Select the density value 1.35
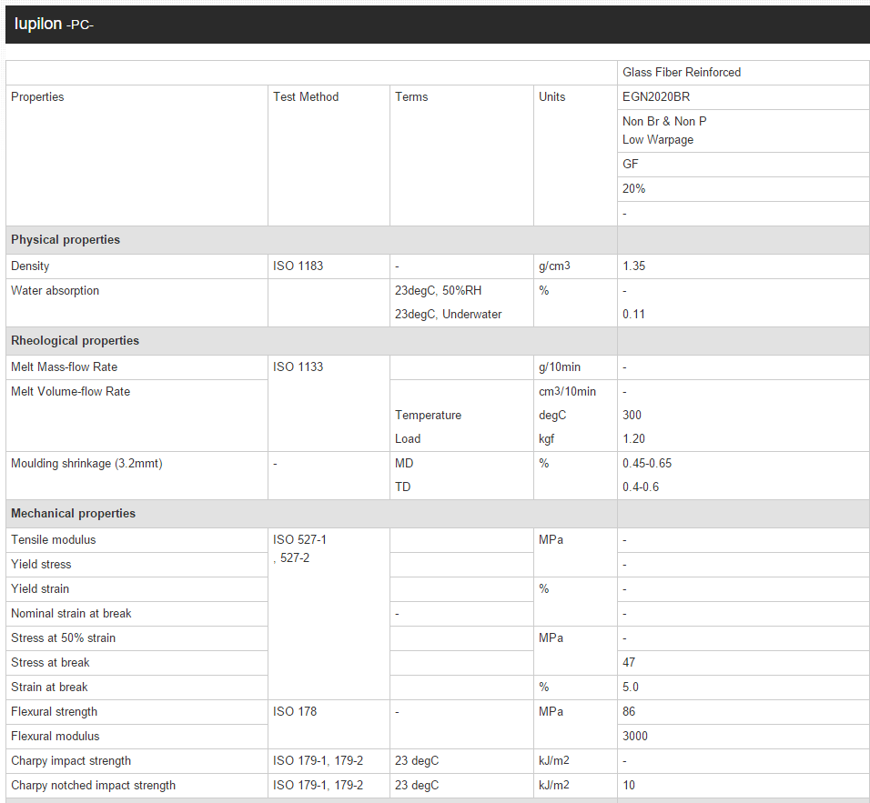The width and height of the screenshot is (870, 803). click(633, 266)
